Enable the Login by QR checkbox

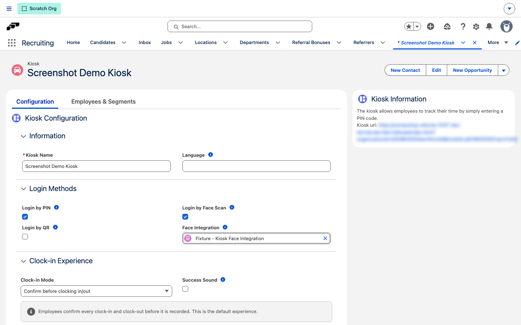(x=25, y=237)
